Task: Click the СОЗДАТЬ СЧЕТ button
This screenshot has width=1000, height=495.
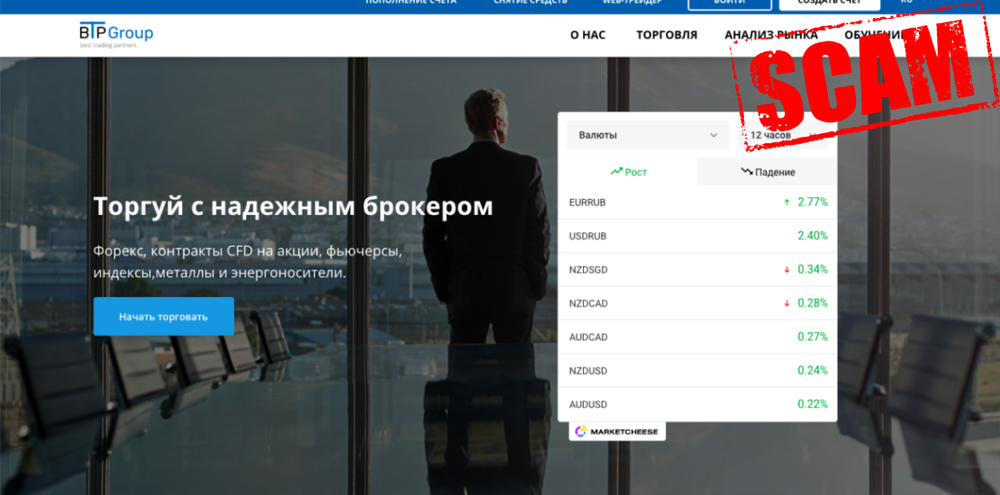Action: point(830,3)
